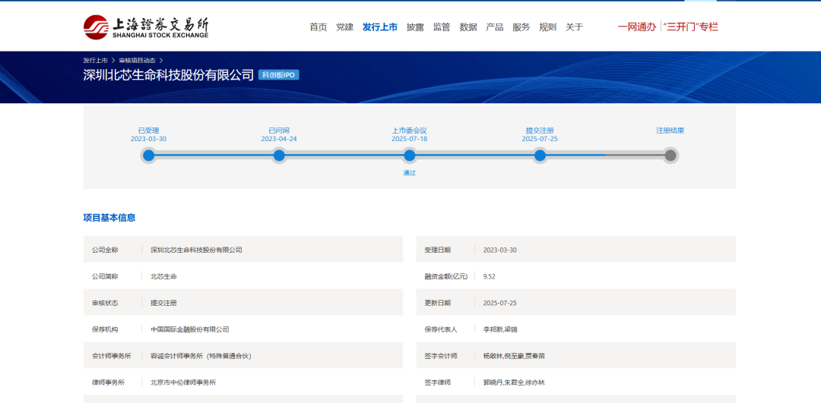Click law firm 北京市中伦律师事务所
The height and width of the screenshot is (403, 821).
point(183,383)
